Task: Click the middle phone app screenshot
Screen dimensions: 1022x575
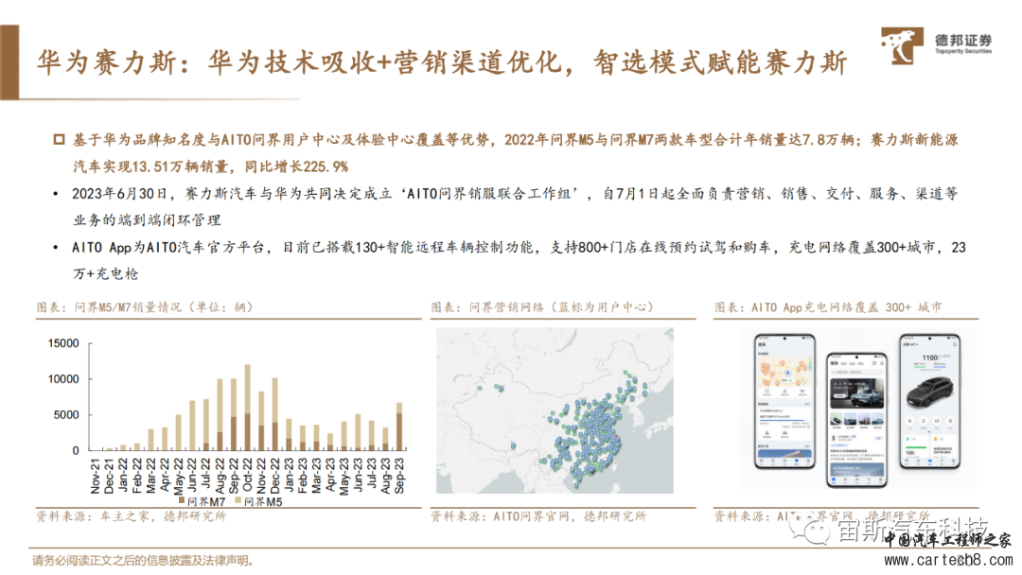Action: (x=857, y=421)
